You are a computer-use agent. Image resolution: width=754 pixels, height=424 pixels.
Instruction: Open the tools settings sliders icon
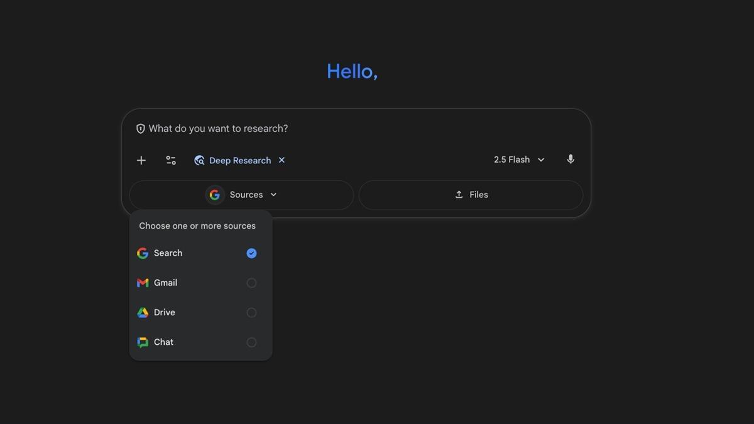tap(171, 160)
